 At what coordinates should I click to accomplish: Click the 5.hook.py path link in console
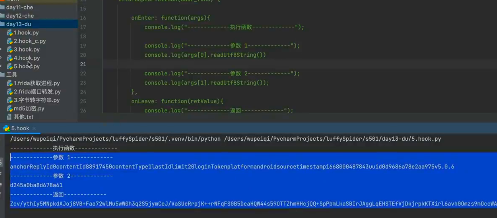(332, 139)
